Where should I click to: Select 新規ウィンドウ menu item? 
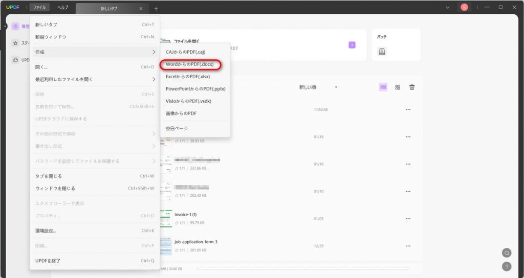click(x=95, y=37)
